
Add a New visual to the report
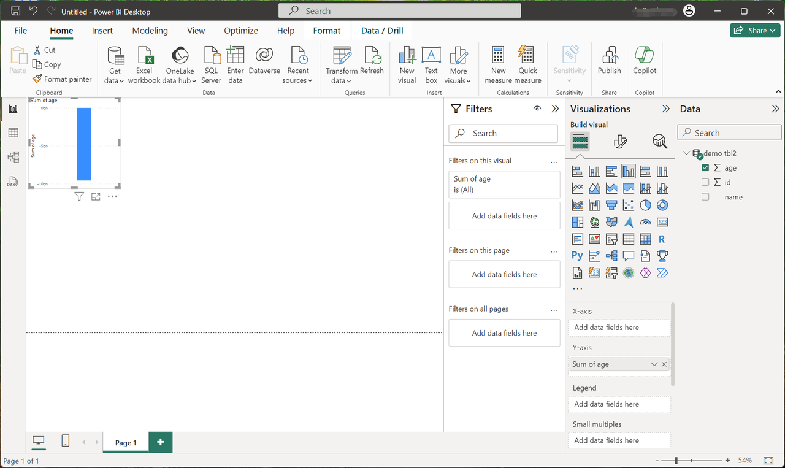pos(407,56)
